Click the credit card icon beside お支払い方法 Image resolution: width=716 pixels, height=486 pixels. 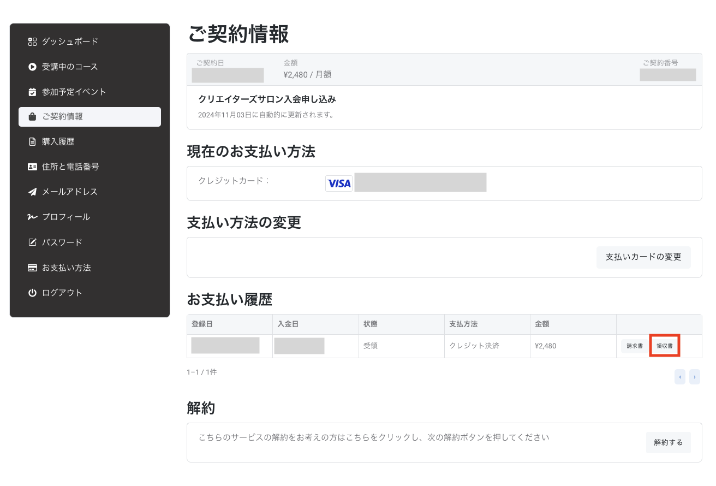pos(32,268)
